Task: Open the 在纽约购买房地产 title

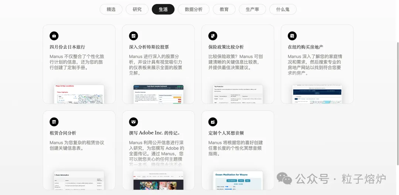Action: click(x=306, y=47)
